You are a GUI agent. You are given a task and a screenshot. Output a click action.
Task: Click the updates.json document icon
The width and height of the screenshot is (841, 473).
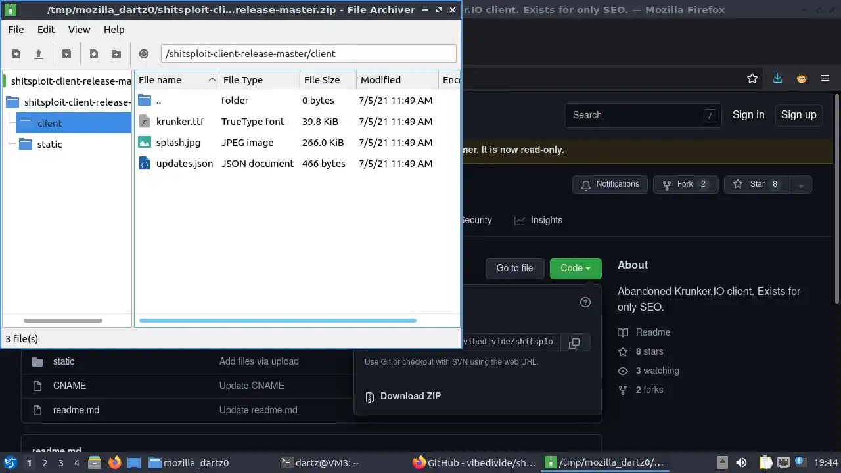coord(145,164)
